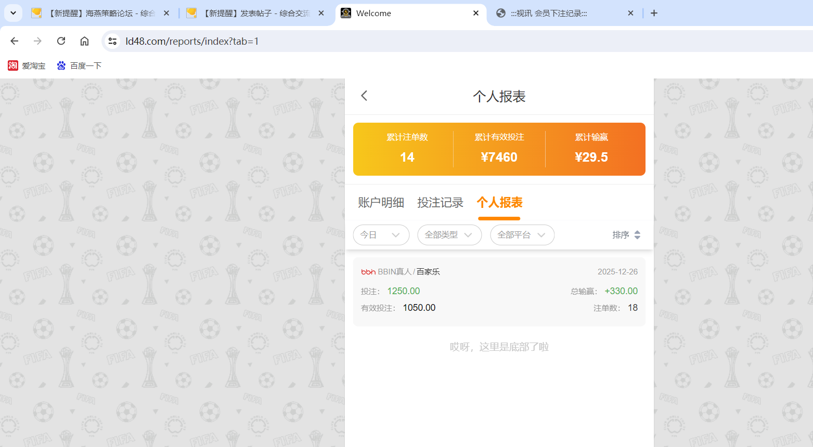The width and height of the screenshot is (813, 447).
Task: Select the 个人报表 tab
Action: click(x=499, y=203)
